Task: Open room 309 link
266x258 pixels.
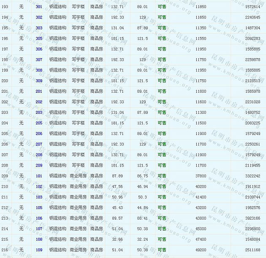Action: (39, 81)
